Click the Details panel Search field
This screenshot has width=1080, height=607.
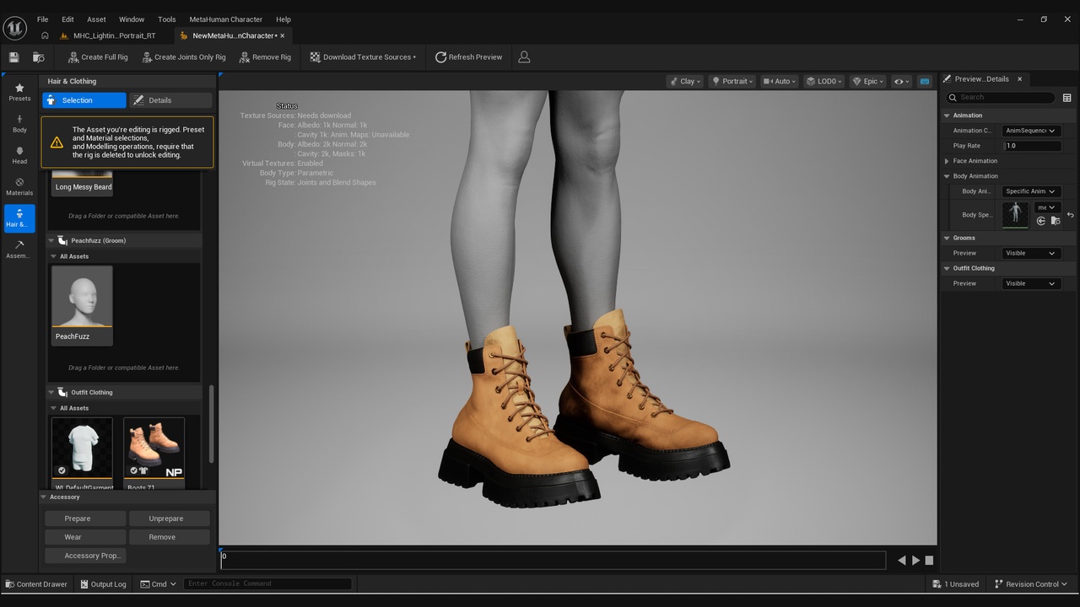click(1000, 98)
